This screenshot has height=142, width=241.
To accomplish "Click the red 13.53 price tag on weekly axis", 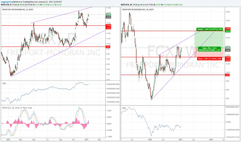I will tap(228, 60).
